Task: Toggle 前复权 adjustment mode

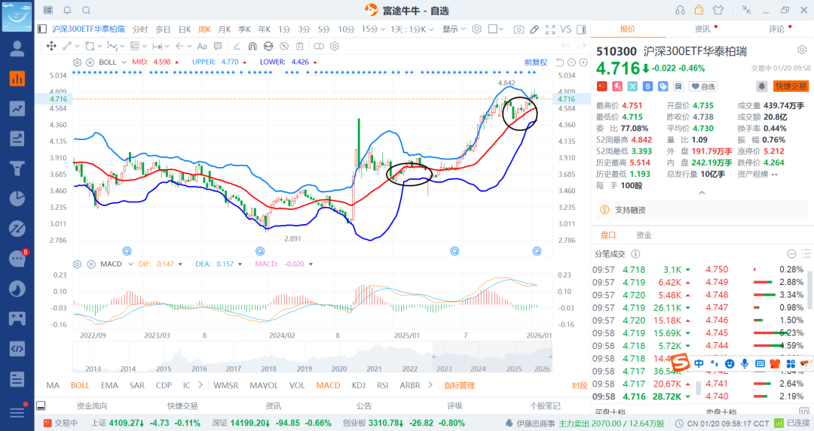Action: click(536, 62)
